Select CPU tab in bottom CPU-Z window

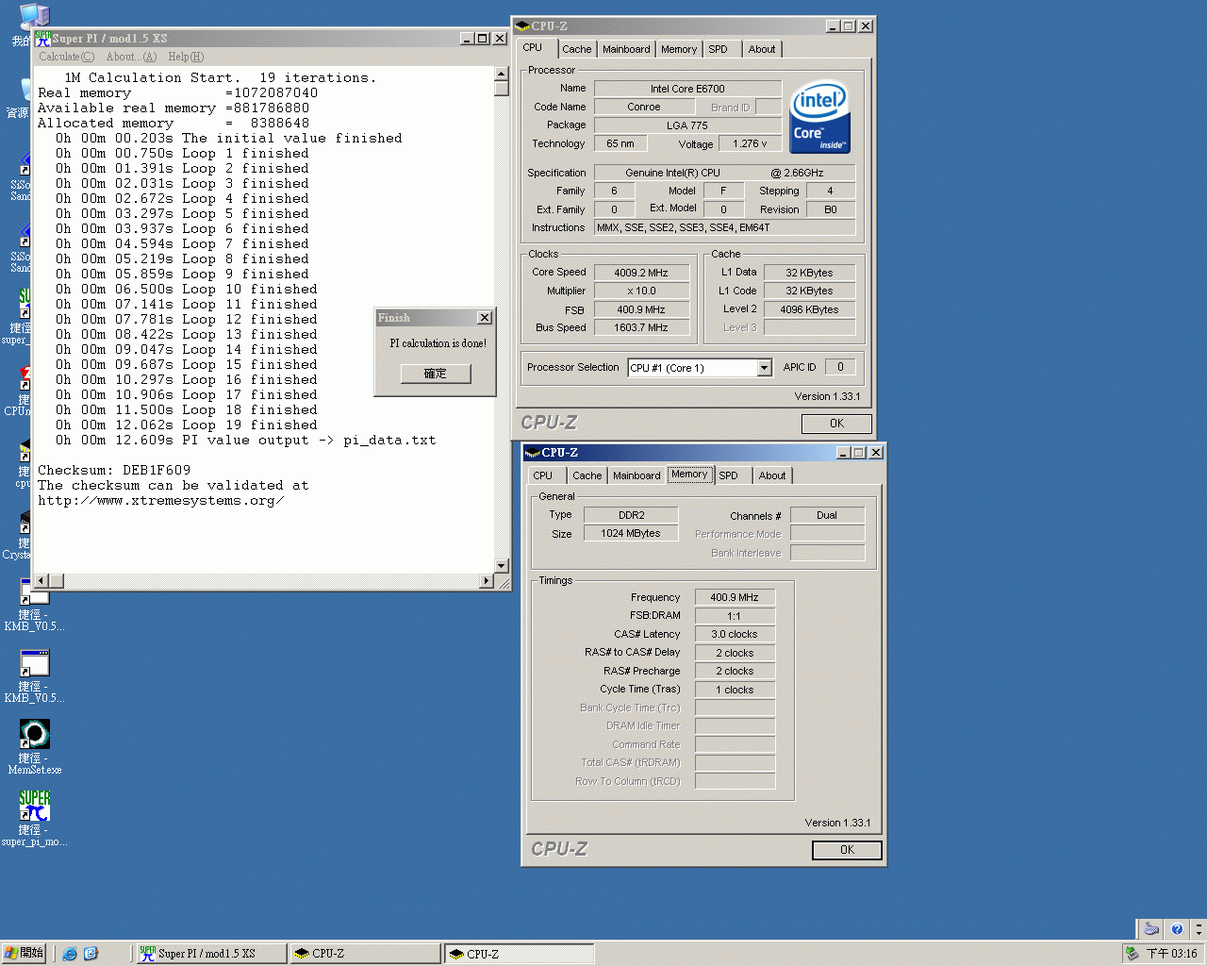[x=543, y=475]
